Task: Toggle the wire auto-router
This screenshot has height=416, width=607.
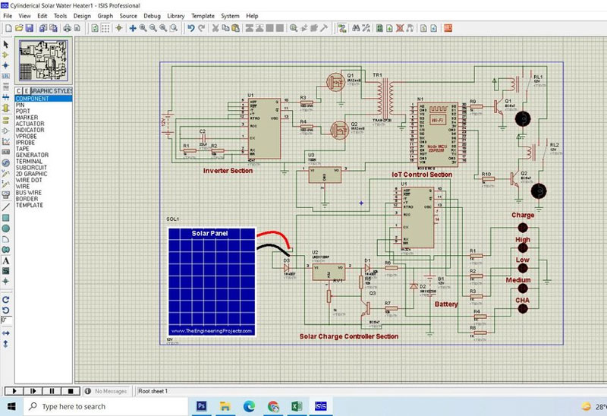Action: click(x=342, y=28)
